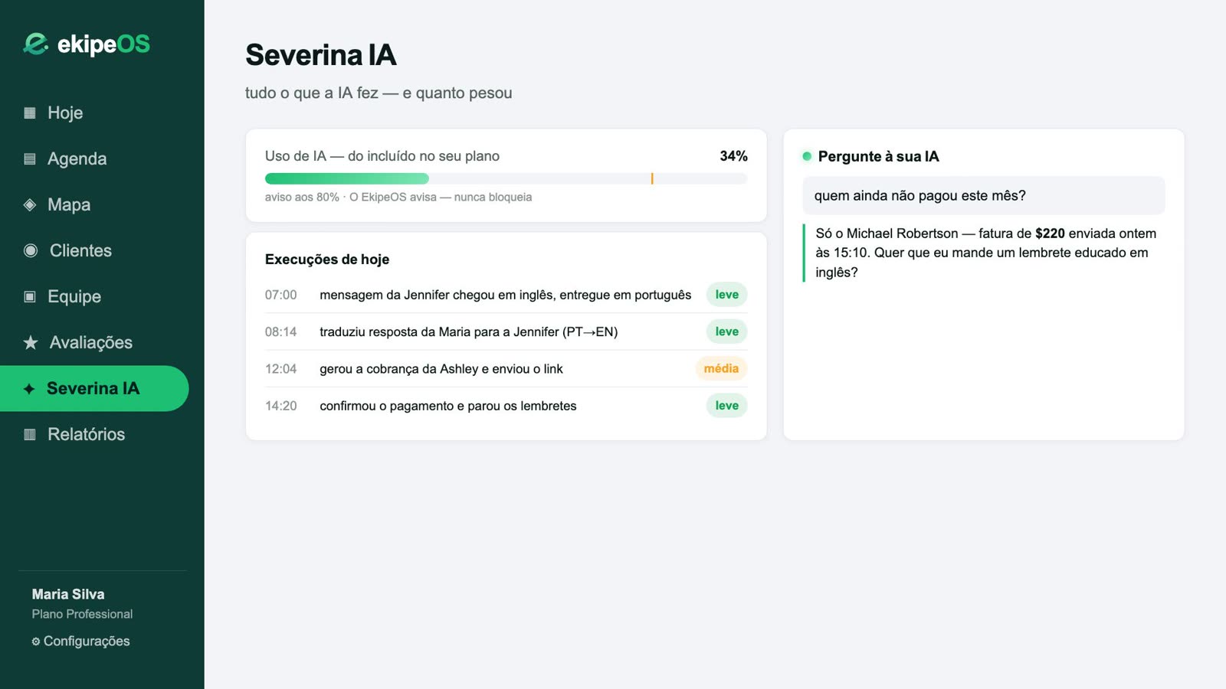Click the 12:04 timestamp
Viewport: 1226px width, 689px height.
pos(280,369)
